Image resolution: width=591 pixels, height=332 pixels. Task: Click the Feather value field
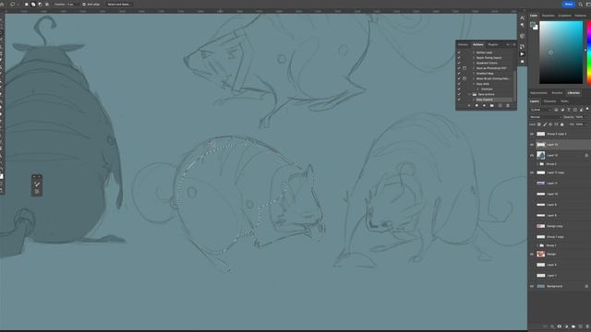73,4
